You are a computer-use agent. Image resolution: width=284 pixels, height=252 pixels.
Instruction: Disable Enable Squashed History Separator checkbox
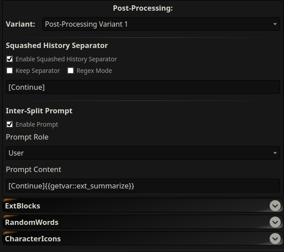click(9, 59)
